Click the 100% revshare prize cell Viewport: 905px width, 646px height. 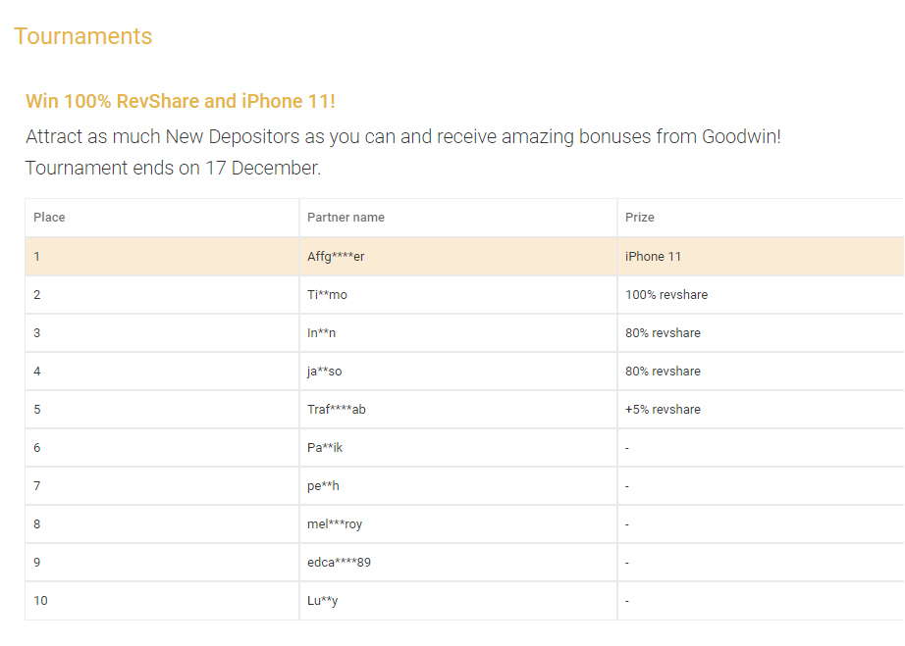coord(665,295)
